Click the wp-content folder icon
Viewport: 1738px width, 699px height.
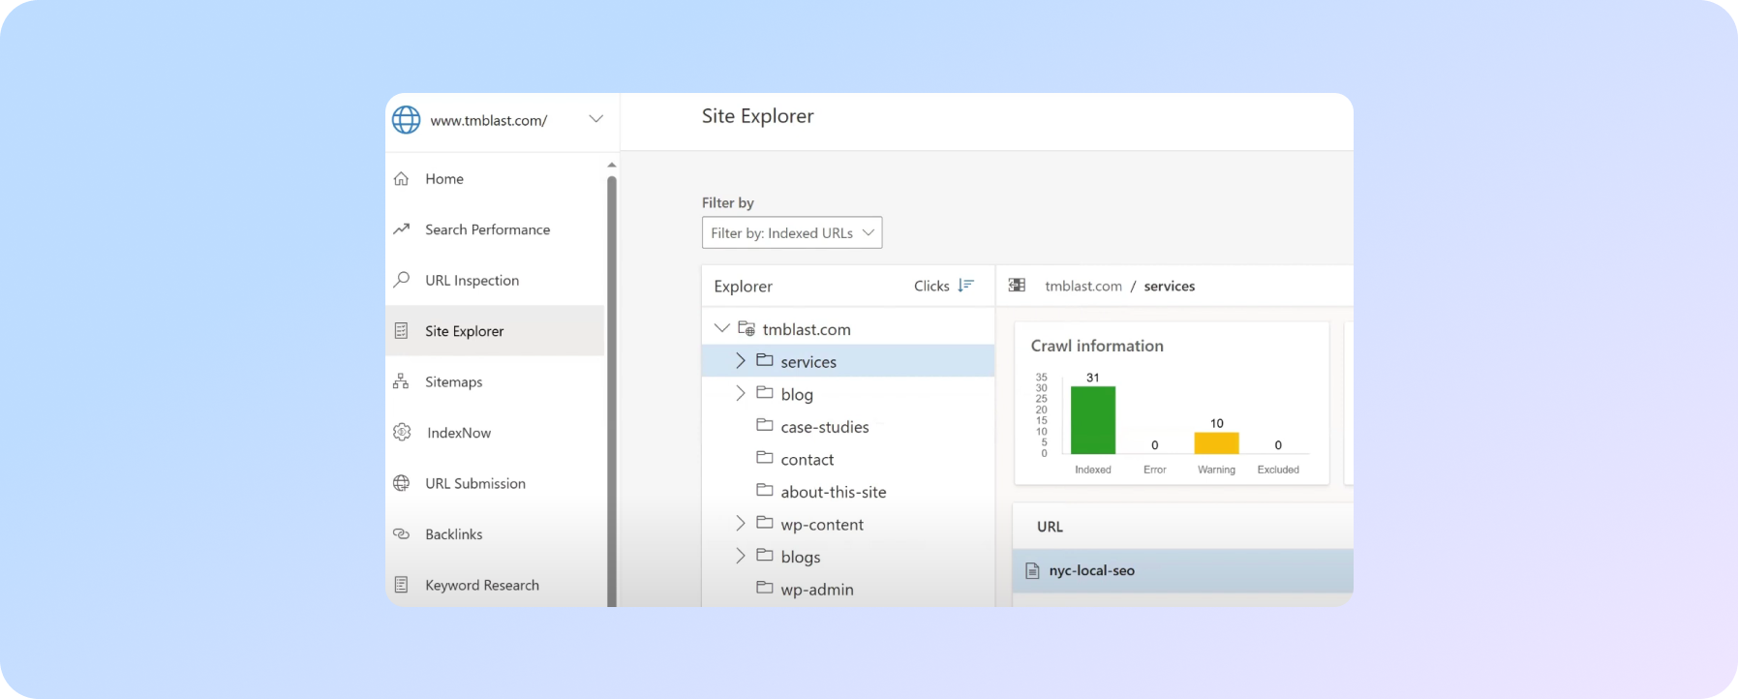click(765, 523)
